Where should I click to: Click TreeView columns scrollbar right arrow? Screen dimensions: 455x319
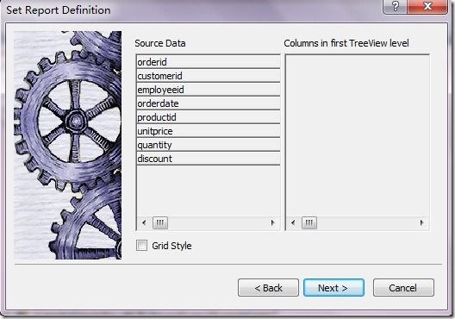pos(421,223)
